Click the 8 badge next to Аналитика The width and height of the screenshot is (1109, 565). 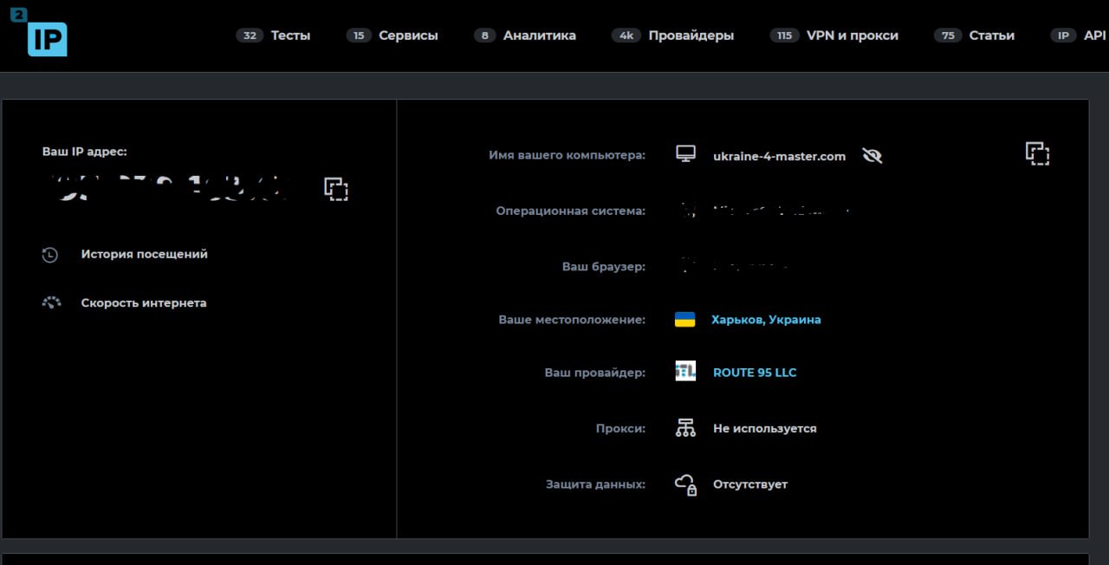coord(485,36)
